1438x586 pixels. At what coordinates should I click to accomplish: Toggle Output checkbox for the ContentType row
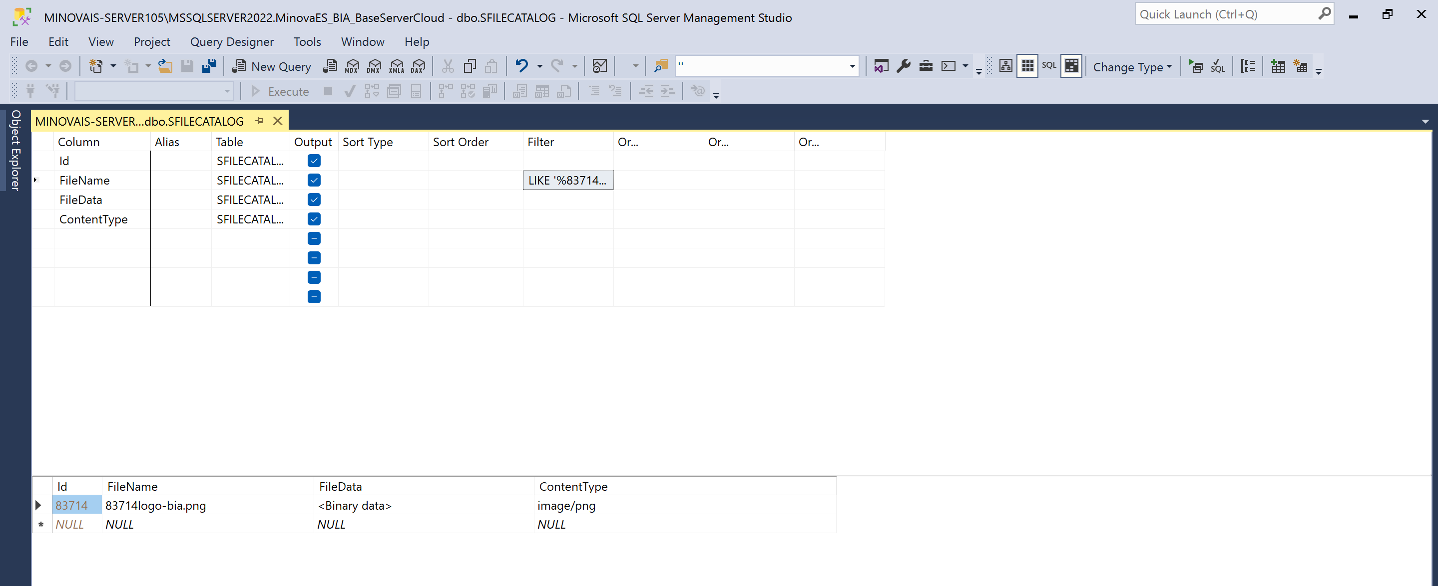(x=314, y=219)
